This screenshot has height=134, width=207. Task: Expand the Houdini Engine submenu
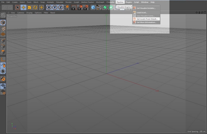click(124, 7)
